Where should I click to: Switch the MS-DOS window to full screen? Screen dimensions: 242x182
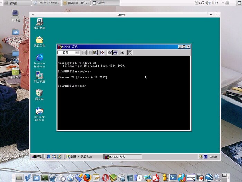click(102, 53)
